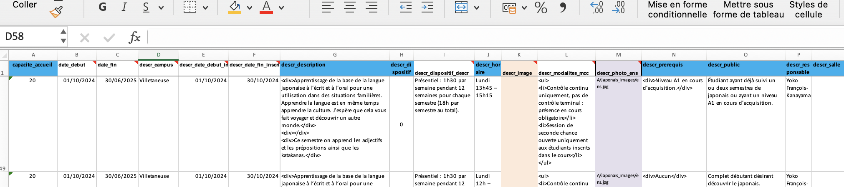Apply percent style
The image size is (844, 187).
coord(541,7)
